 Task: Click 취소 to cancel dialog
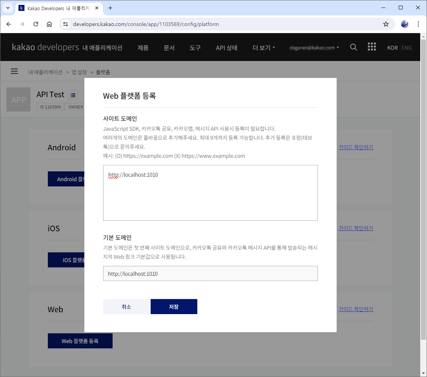point(127,307)
